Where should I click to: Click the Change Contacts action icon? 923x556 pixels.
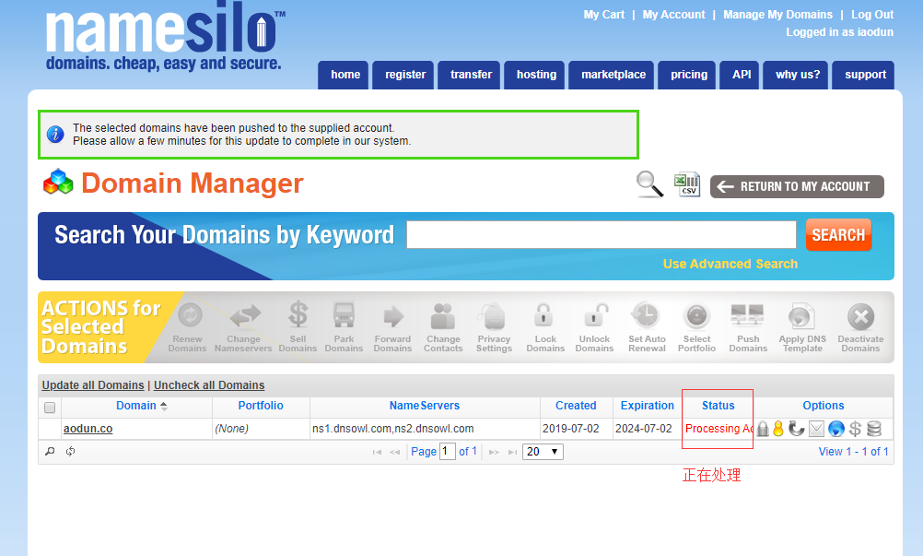click(x=443, y=315)
